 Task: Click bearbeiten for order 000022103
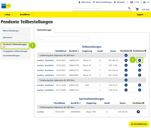49,60
